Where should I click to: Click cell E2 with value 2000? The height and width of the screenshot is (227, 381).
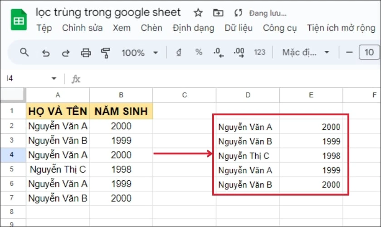click(311, 127)
